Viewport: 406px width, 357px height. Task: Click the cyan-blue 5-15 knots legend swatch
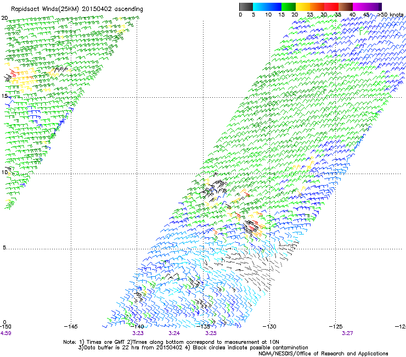tap(267, 7)
